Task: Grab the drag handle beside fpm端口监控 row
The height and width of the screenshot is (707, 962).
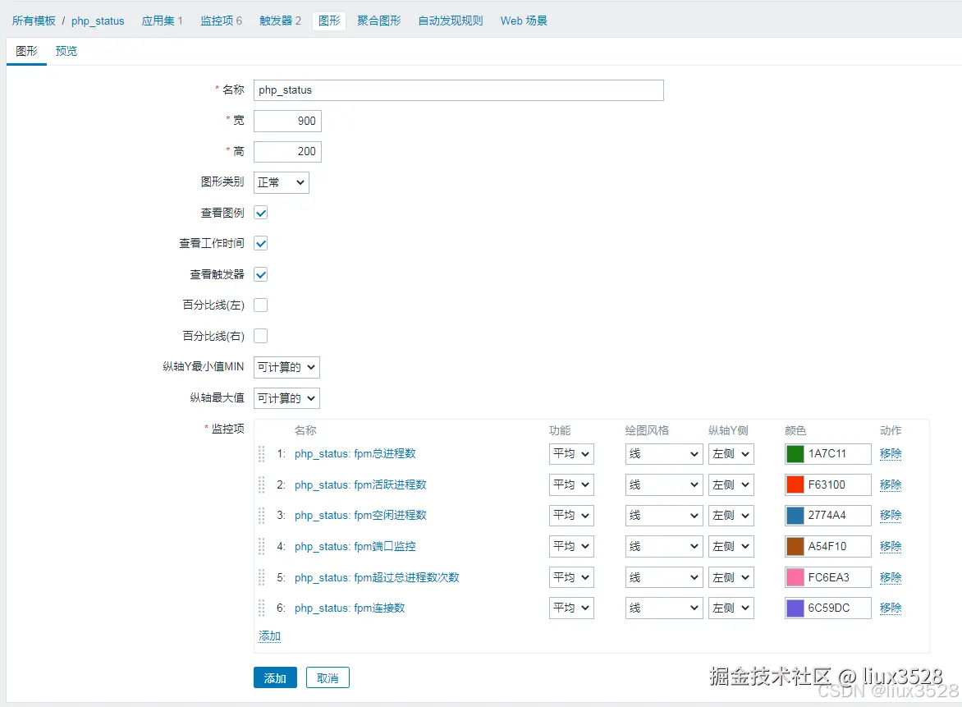Action: pos(261,546)
